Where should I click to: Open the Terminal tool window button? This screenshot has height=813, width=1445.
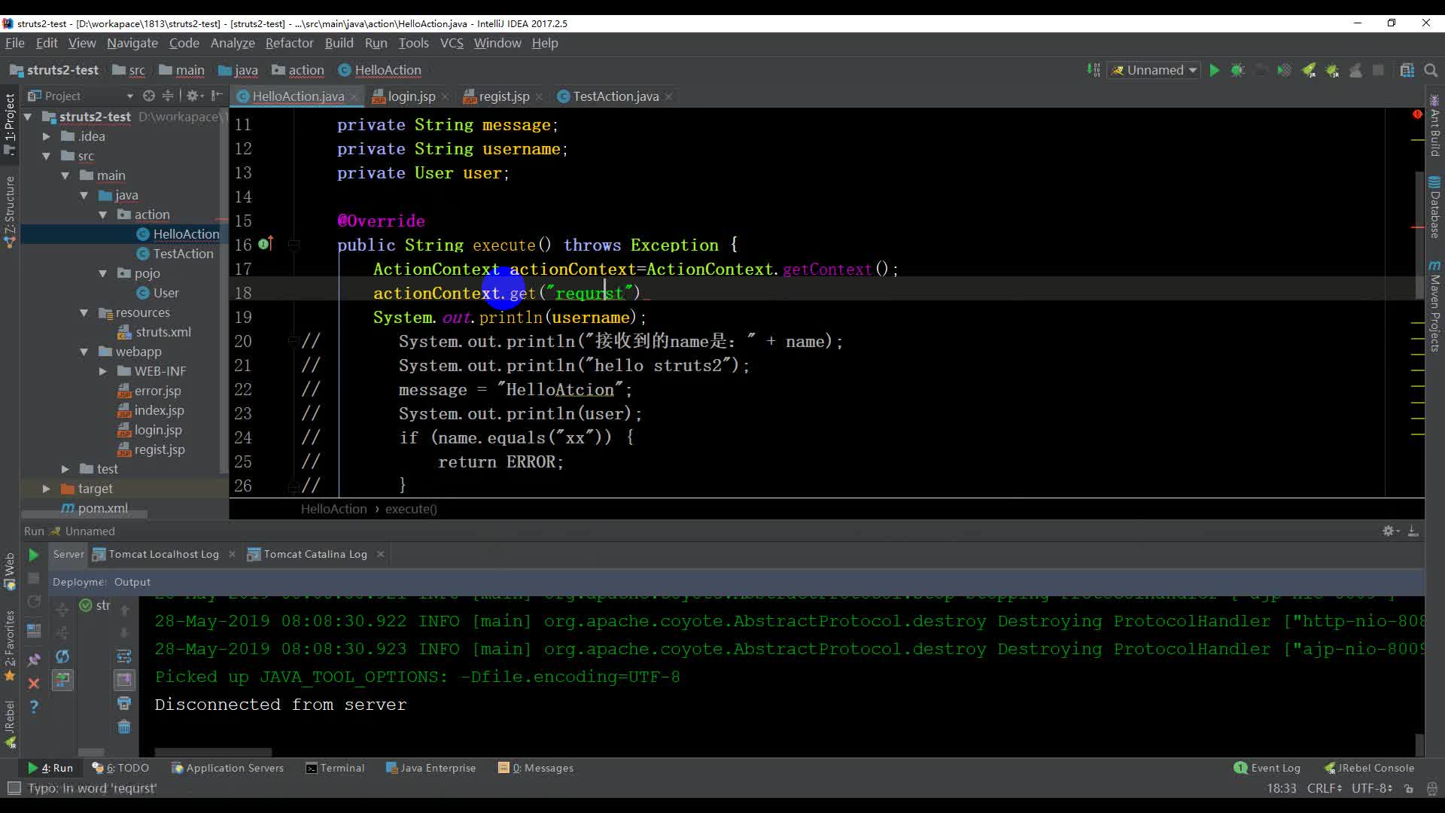335,768
